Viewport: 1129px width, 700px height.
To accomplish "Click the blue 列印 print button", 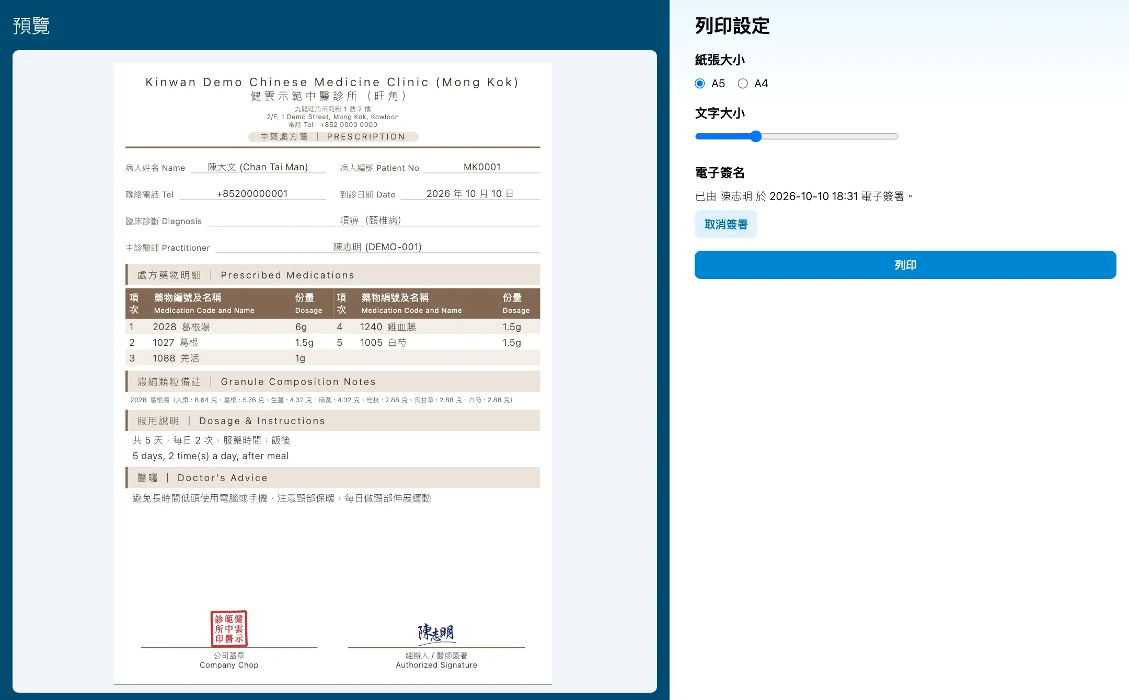I will click(x=905, y=265).
